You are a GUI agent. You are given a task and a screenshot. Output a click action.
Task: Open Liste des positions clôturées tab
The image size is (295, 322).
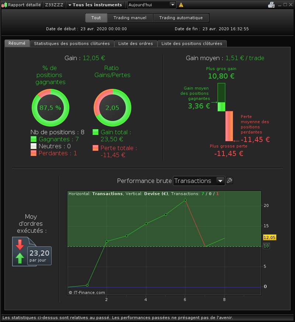point(192,44)
